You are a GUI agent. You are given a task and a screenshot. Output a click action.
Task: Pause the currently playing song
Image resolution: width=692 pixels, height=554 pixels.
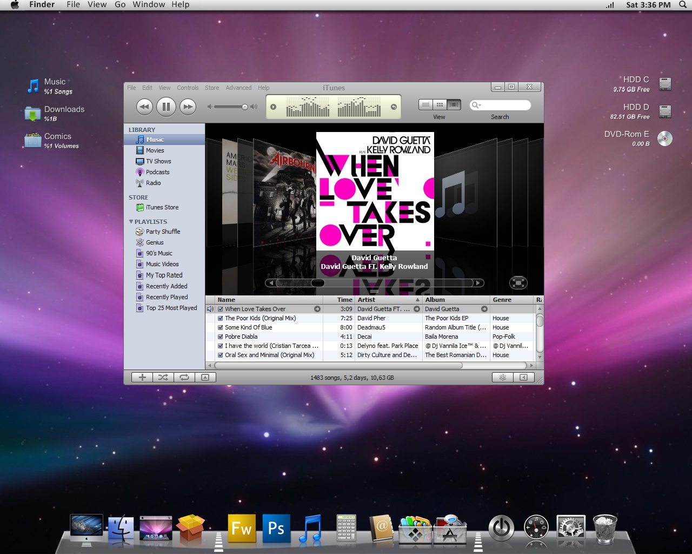click(166, 107)
